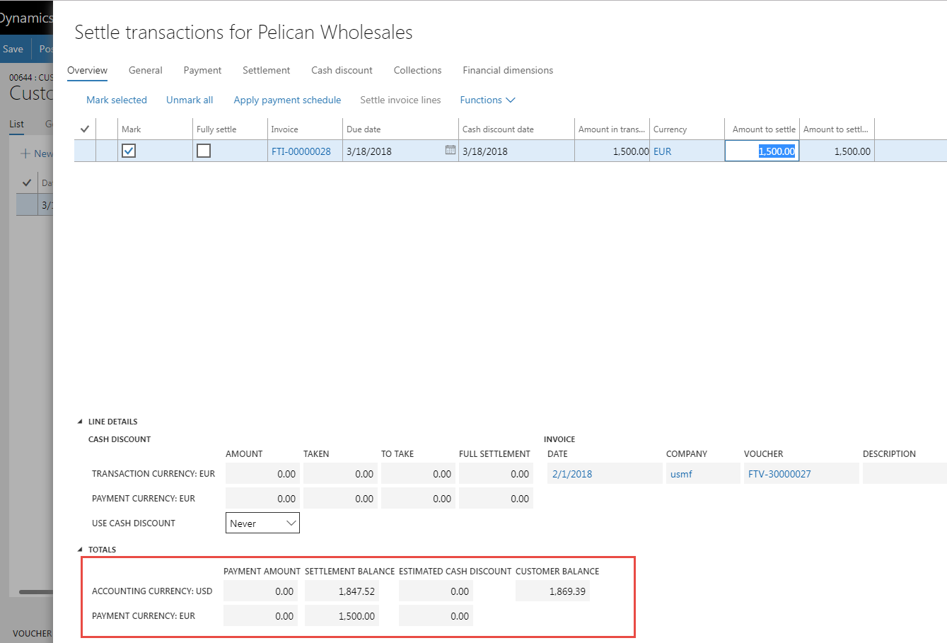Select the Collections tab

[417, 70]
